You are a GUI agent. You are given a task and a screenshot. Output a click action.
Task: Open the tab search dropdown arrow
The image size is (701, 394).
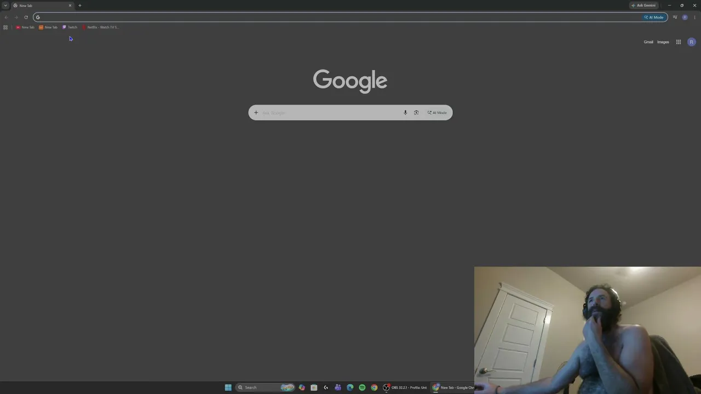click(x=5, y=5)
